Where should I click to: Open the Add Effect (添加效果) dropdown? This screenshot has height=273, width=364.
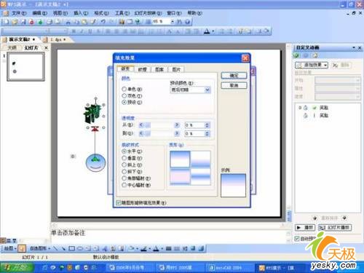point(312,65)
